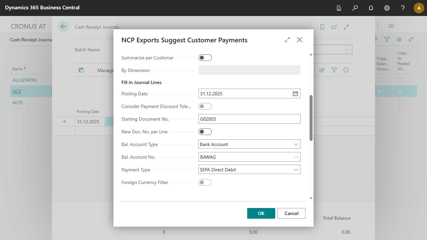Check ALLGEMEIN Copy to Posted Jnl. box
This screenshot has width=427, height=240.
point(400,80)
